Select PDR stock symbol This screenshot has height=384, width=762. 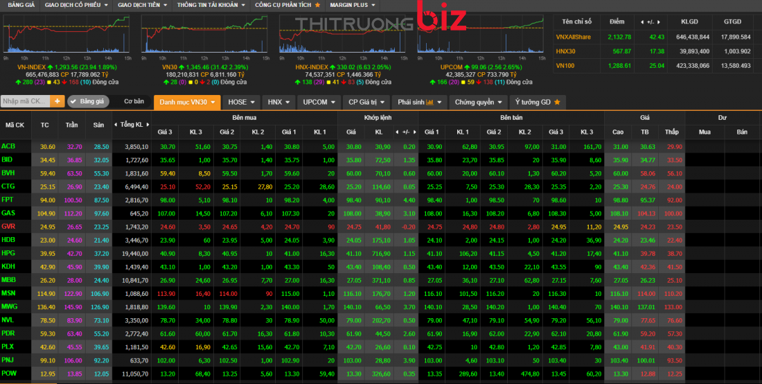pos(8,333)
